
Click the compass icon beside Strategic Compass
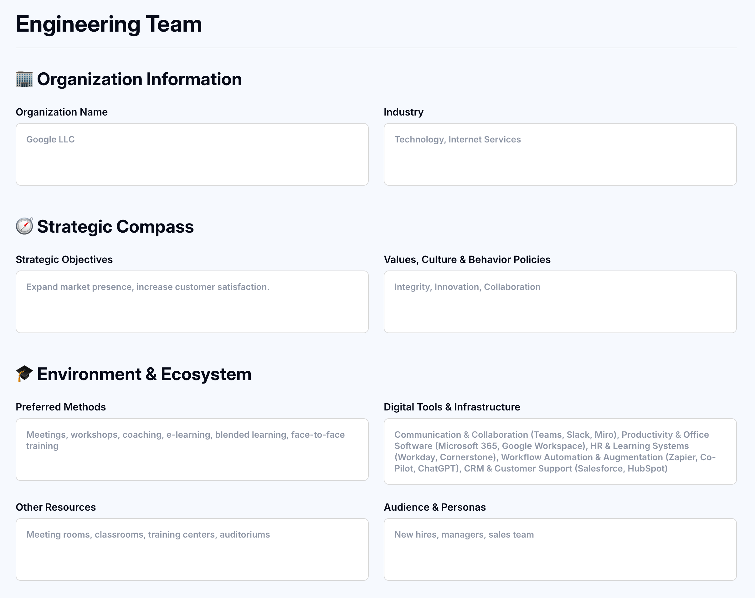click(24, 227)
